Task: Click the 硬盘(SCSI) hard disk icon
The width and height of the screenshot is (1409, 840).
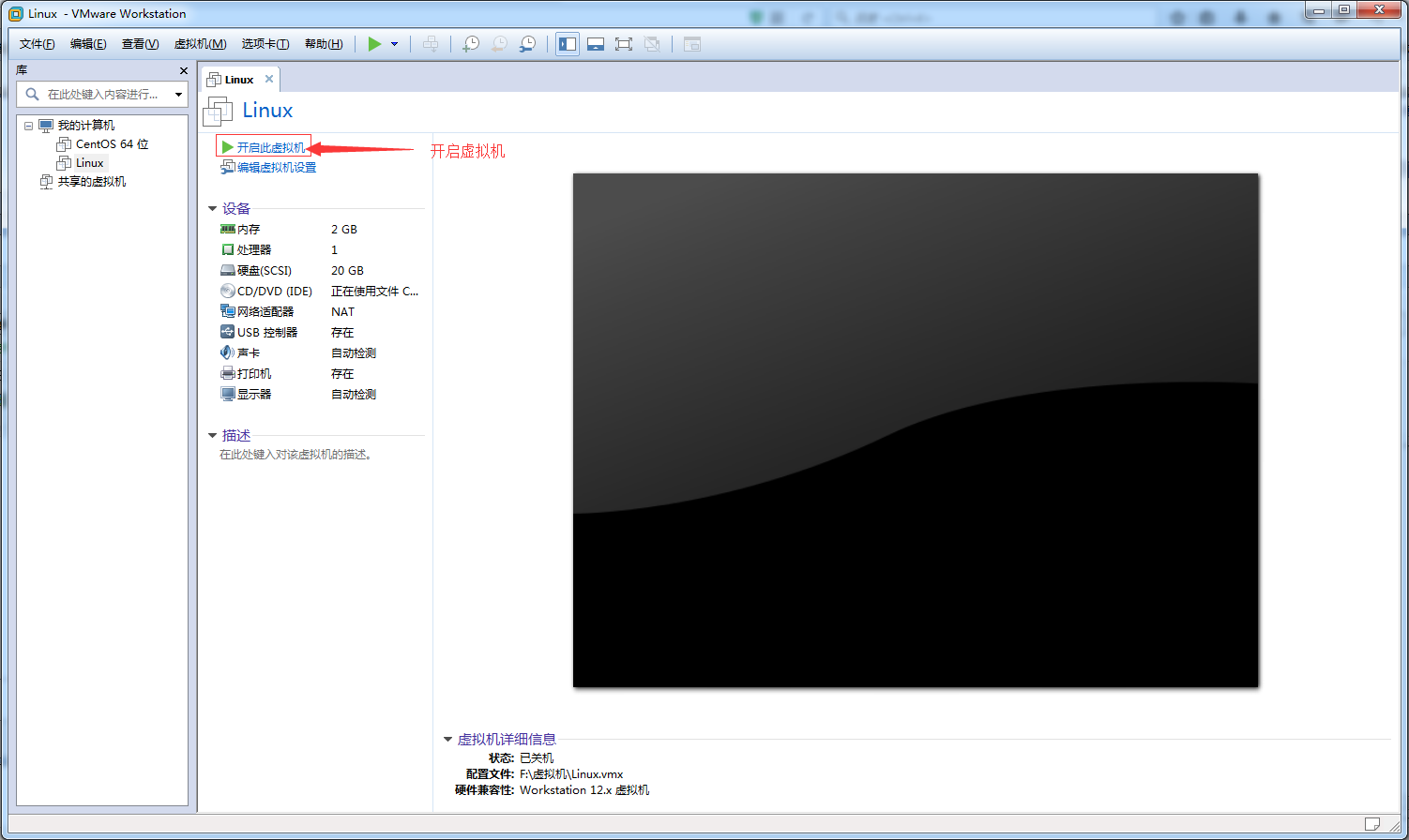Action: point(227,270)
